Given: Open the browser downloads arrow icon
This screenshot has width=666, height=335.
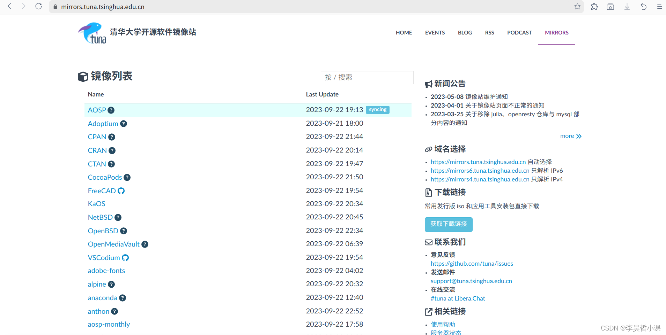Looking at the screenshot, I should (x=627, y=7).
